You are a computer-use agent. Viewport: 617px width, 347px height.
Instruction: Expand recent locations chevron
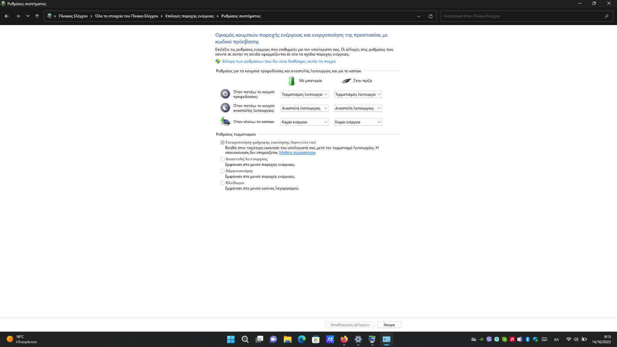pos(28,16)
